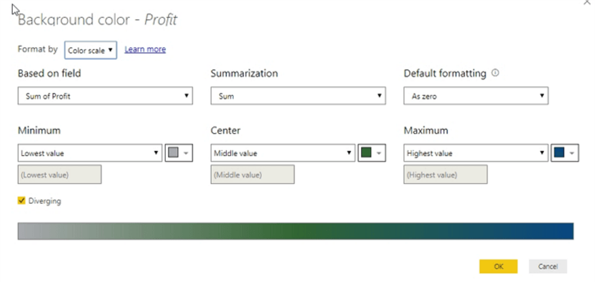
Task: Click the color gradient preview bar
Action: coord(295,230)
